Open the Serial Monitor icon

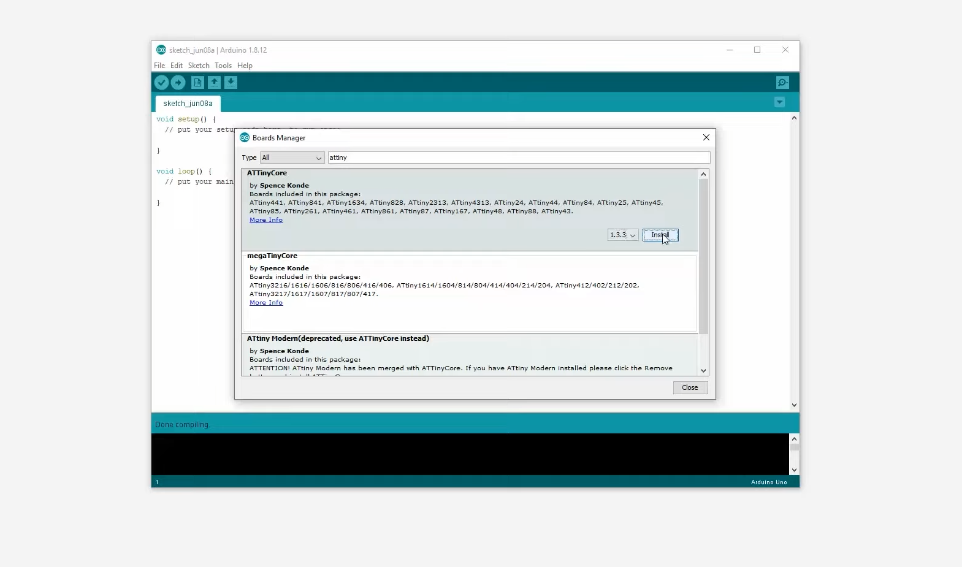point(782,83)
